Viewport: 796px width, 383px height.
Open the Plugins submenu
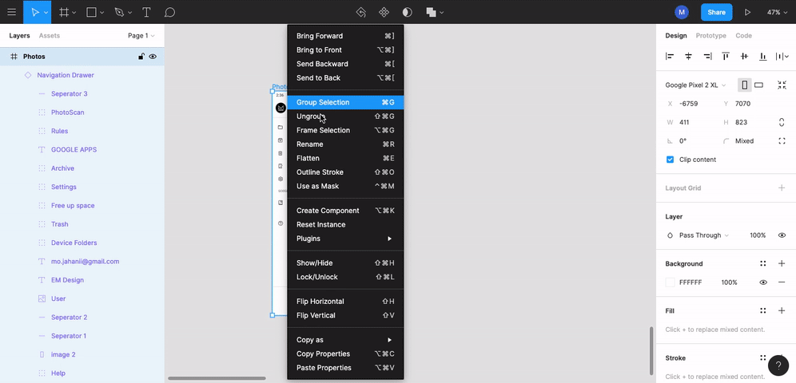345,239
